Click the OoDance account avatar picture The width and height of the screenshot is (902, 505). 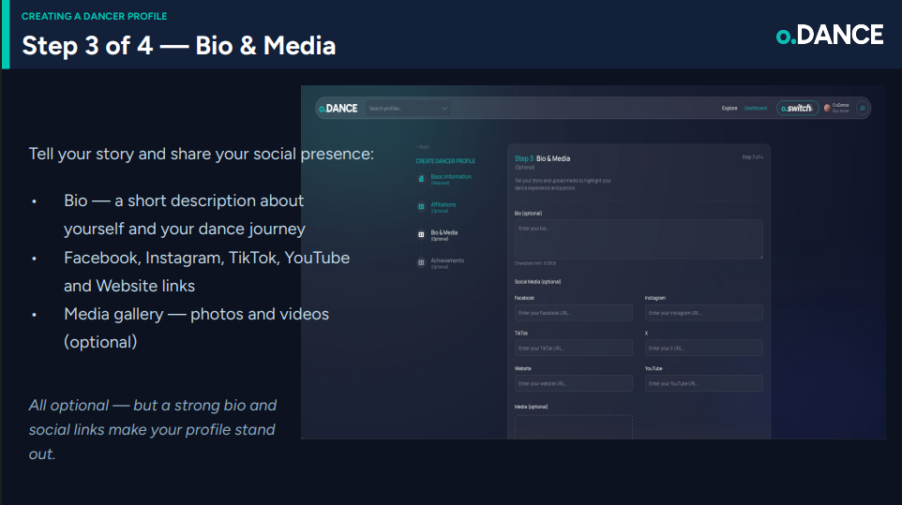click(x=827, y=108)
